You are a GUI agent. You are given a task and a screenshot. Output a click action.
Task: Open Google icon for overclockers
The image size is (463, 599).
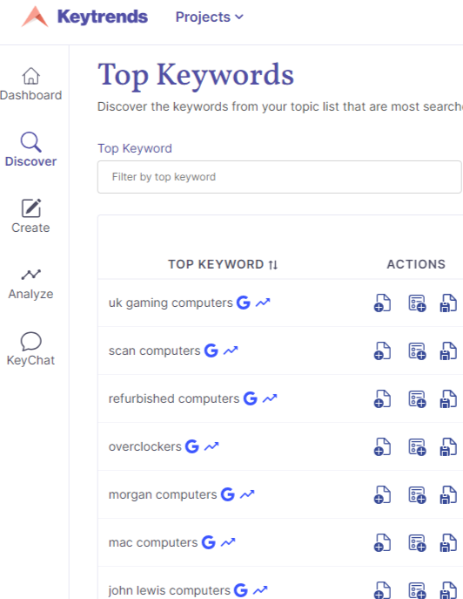click(192, 446)
